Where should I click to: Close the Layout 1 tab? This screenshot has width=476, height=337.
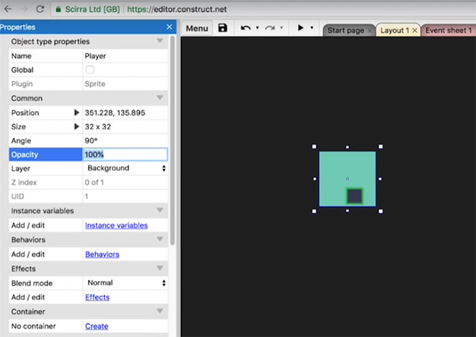[415, 31]
